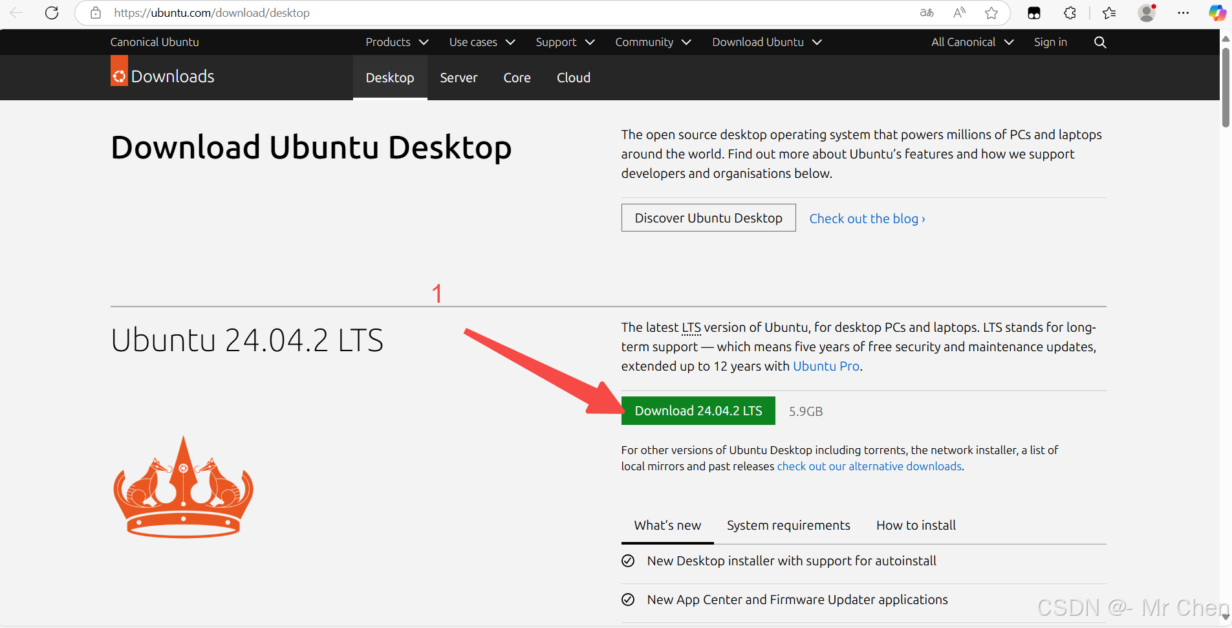Image resolution: width=1232 pixels, height=628 pixels.
Task: Click Canonical Ubuntu in top bar
Action: (155, 42)
